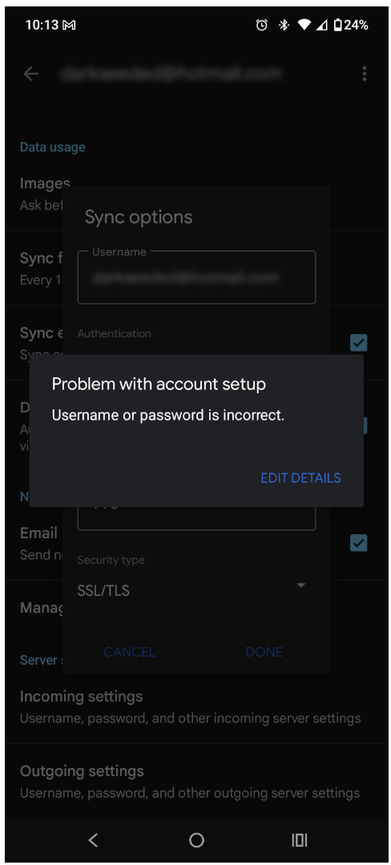
Task: Tap the Bluetooth status icon
Action: point(284,25)
